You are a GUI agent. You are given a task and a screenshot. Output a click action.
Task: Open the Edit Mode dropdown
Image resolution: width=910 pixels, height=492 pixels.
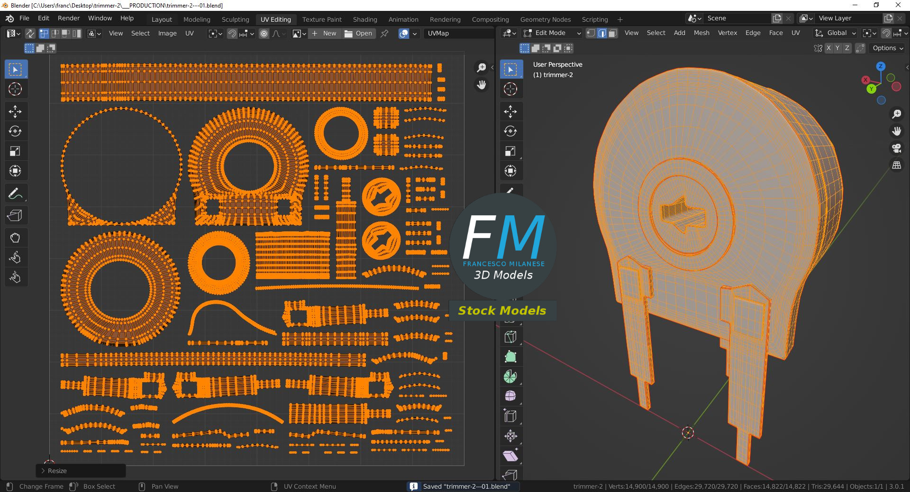552,33
